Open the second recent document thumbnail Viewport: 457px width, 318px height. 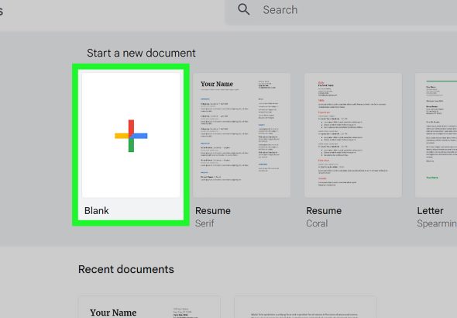[x=305, y=307]
